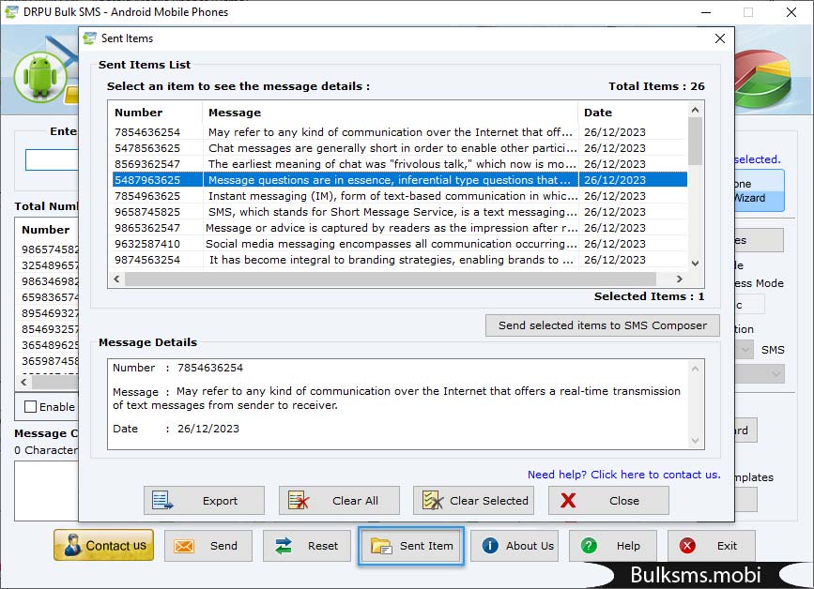Click the Send button in main window

[x=208, y=546]
